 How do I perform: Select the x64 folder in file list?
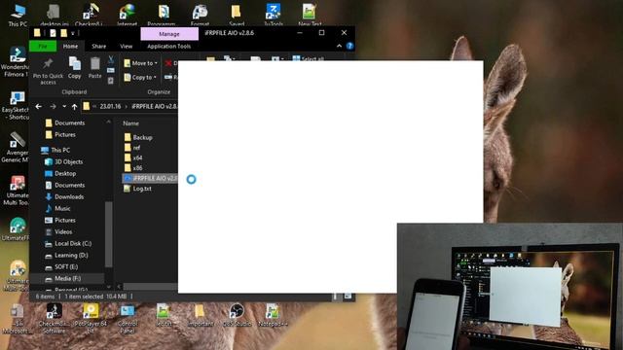click(x=133, y=157)
